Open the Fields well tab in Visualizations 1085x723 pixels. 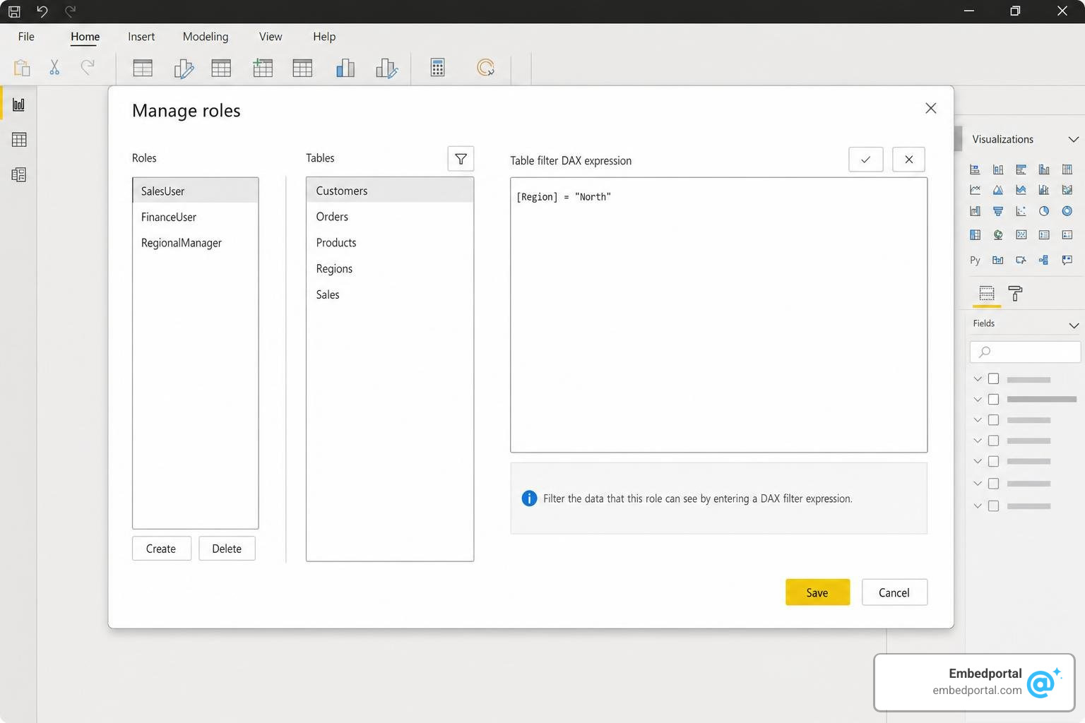click(987, 293)
